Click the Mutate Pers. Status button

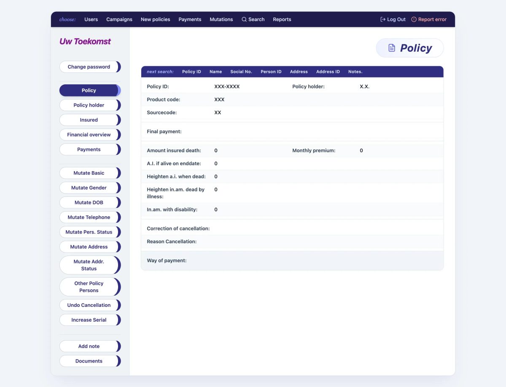(x=90, y=232)
